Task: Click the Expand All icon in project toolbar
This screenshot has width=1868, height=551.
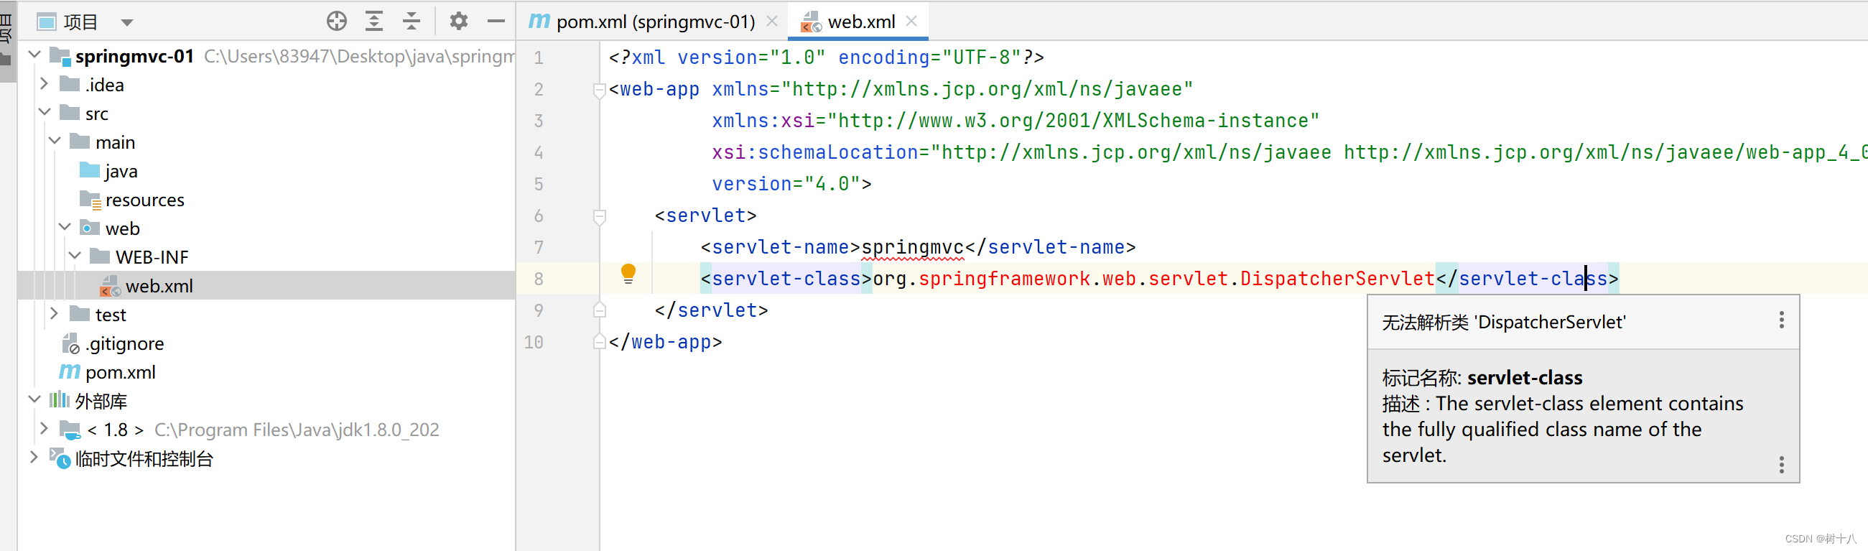Action: pos(373,22)
